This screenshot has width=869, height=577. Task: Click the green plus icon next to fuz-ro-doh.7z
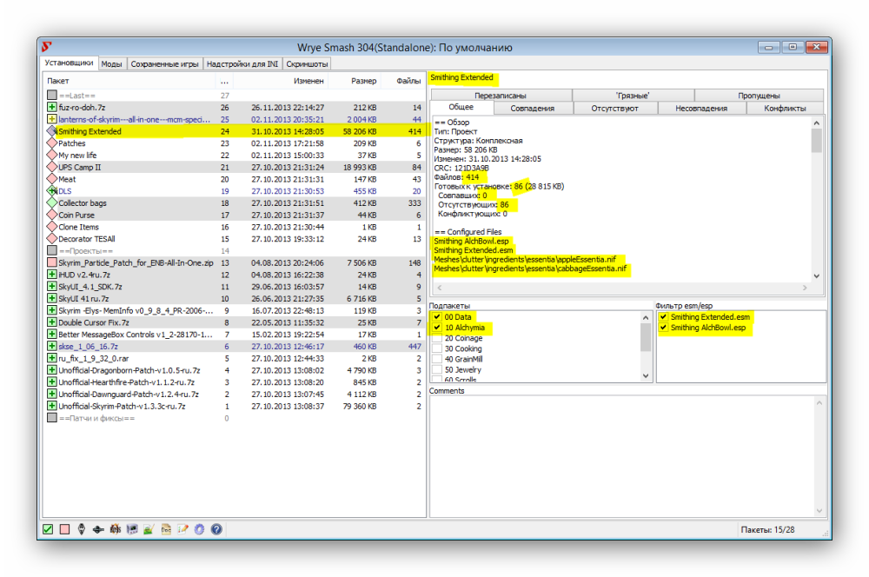coord(51,107)
